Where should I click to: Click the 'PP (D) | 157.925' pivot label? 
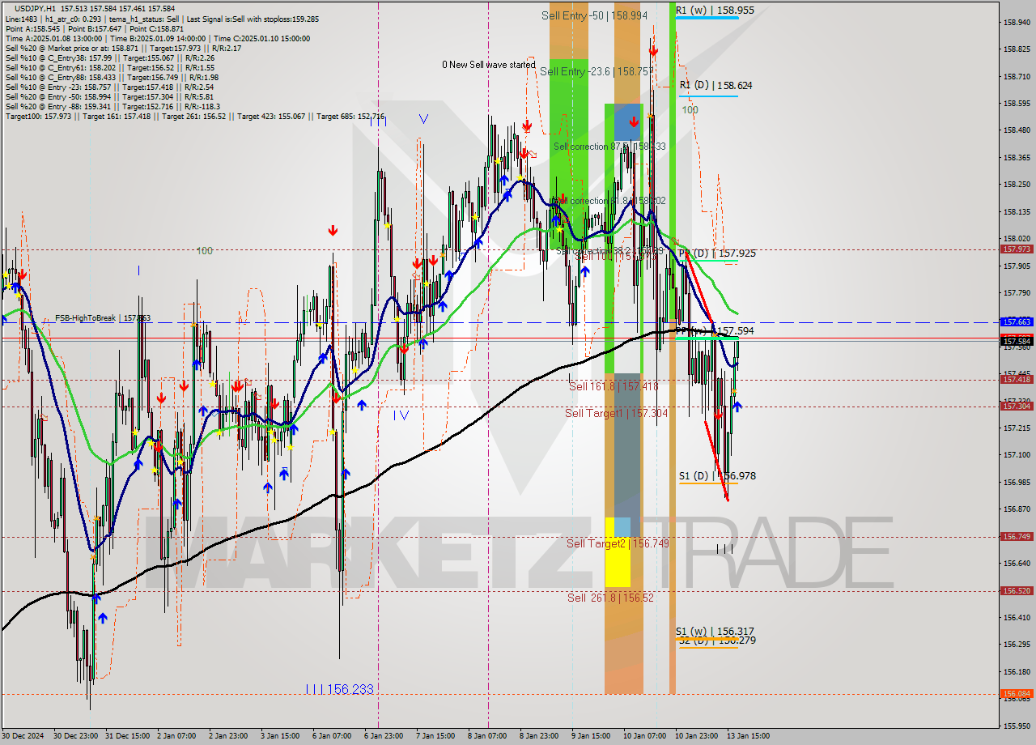(717, 253)
